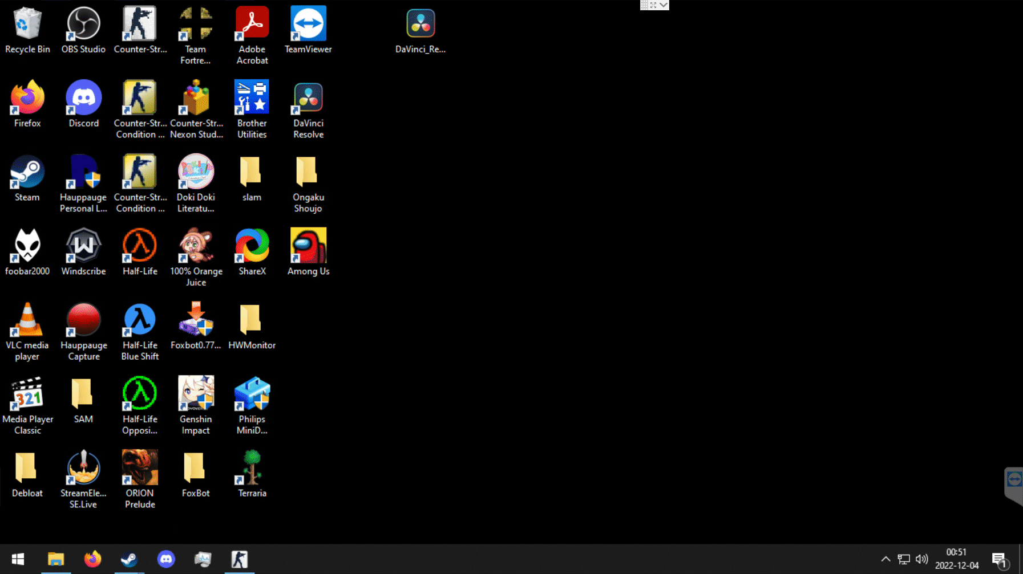Select the Foxbot0.77 installer icon
The width and height of the screenshot is (1023, 574).
196,327
